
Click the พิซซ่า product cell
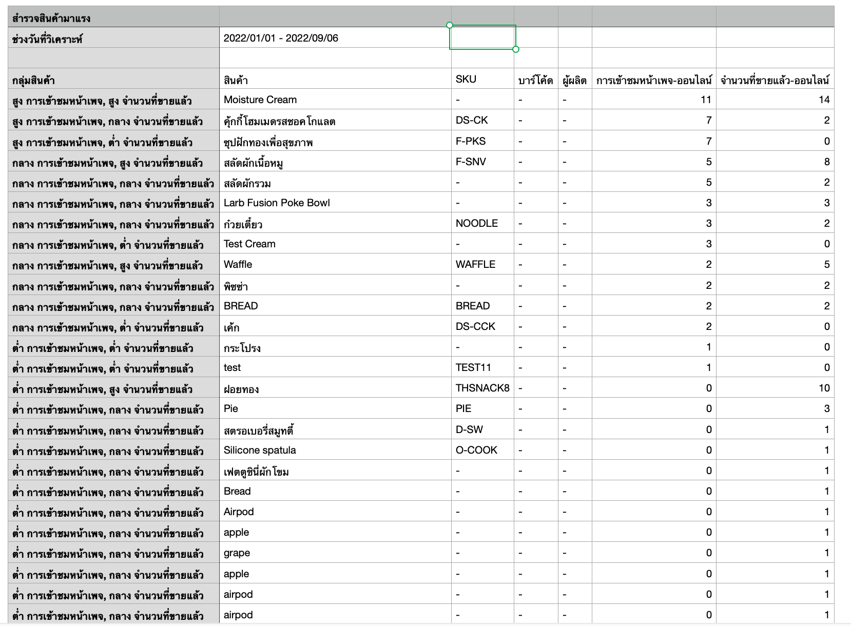pos(335,285)
